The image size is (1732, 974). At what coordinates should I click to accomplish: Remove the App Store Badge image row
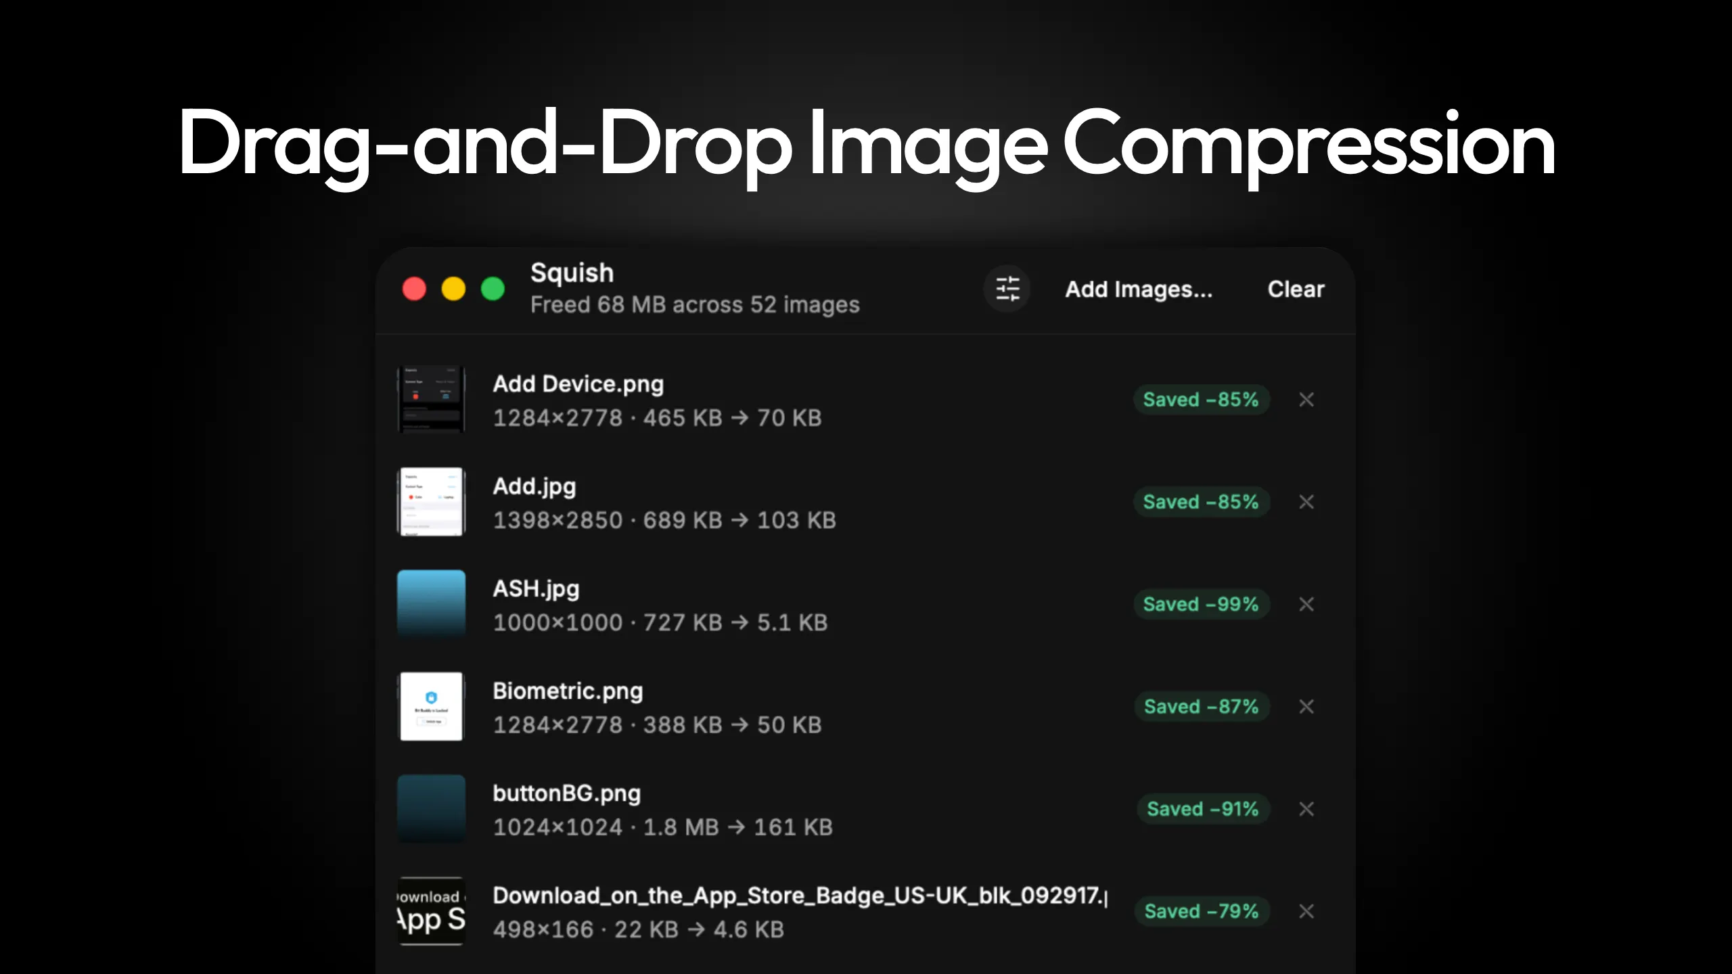click(1306, 911)
